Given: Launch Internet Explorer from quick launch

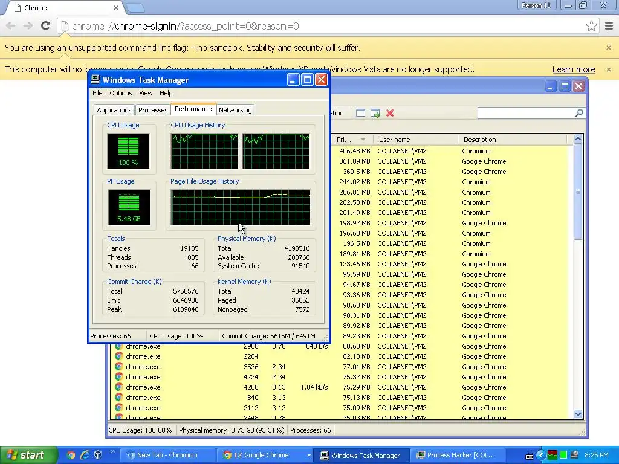Looking at the screenshot, I should click(x=85, y=455).
